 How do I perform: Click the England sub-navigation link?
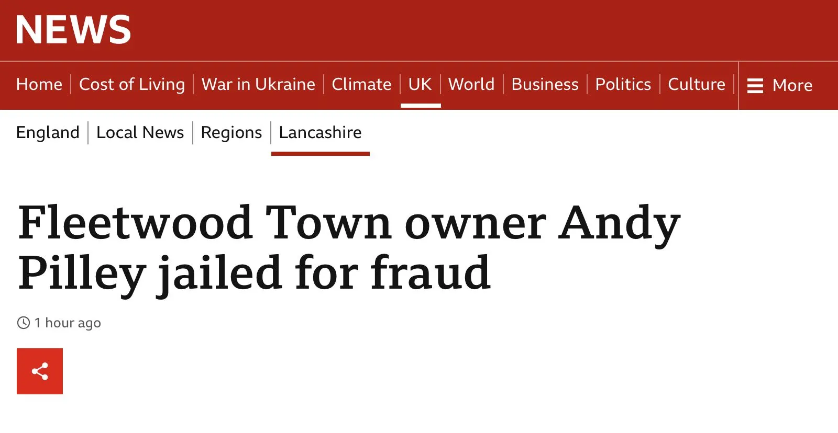click(x=48, y=133)
